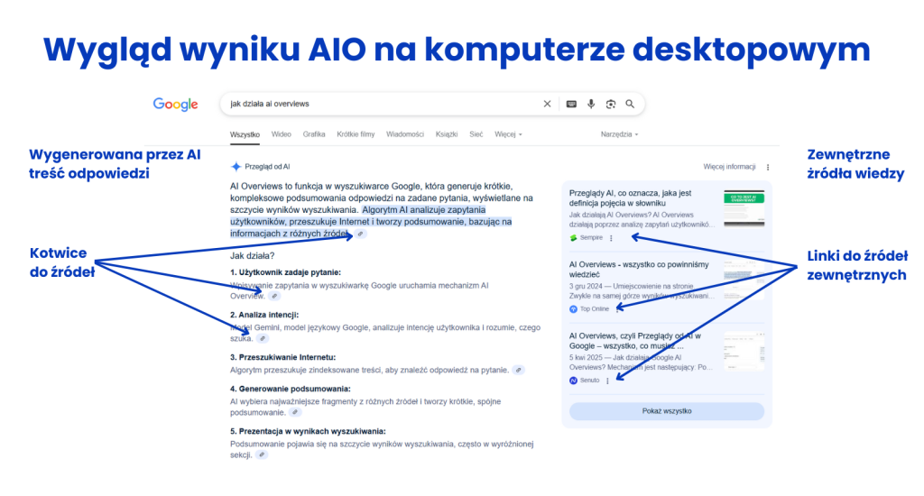
Task: Start voice search with microphone icon
Action: coord(591,104)
